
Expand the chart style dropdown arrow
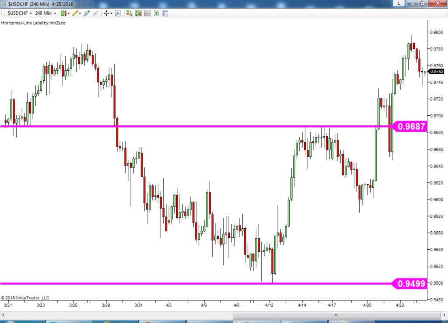[69, 14]
